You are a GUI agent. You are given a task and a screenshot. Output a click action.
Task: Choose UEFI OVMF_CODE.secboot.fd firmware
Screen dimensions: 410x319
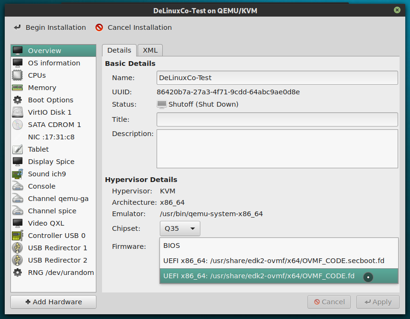click(x=280, y=261)
